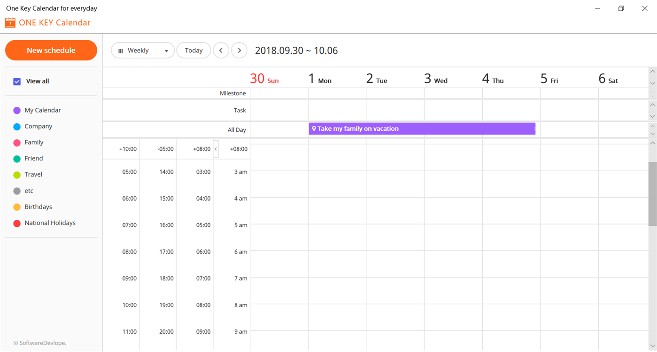The width and height of the screenshot is (657, 352).
Task: Click the pink color dot beside Family
Action: pos(16,142)
